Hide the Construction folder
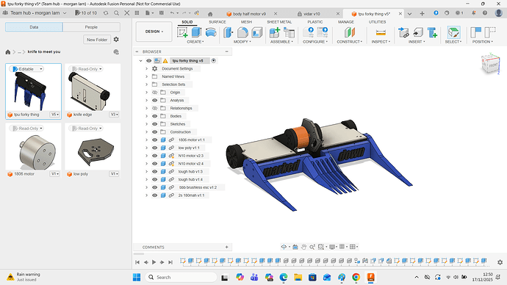The image size is (507, 285). click(x=155, y=131)
